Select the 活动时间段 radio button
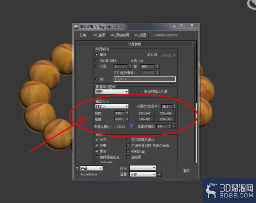Image resolution: width=256 pixels, height=203 pixels. click(97, 61)
